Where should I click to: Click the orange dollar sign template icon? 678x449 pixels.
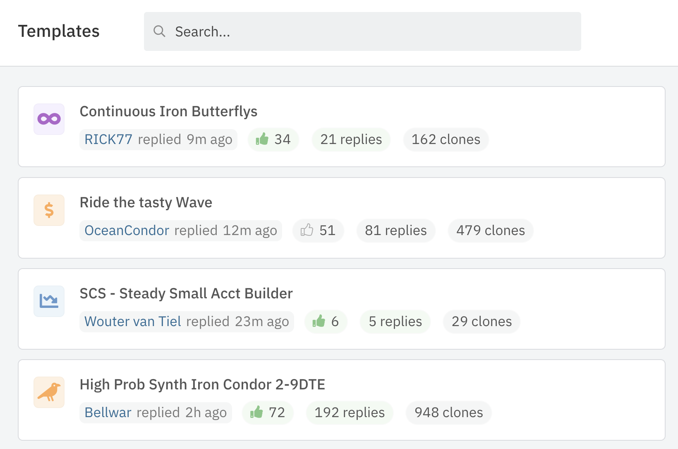pos(49,210)
